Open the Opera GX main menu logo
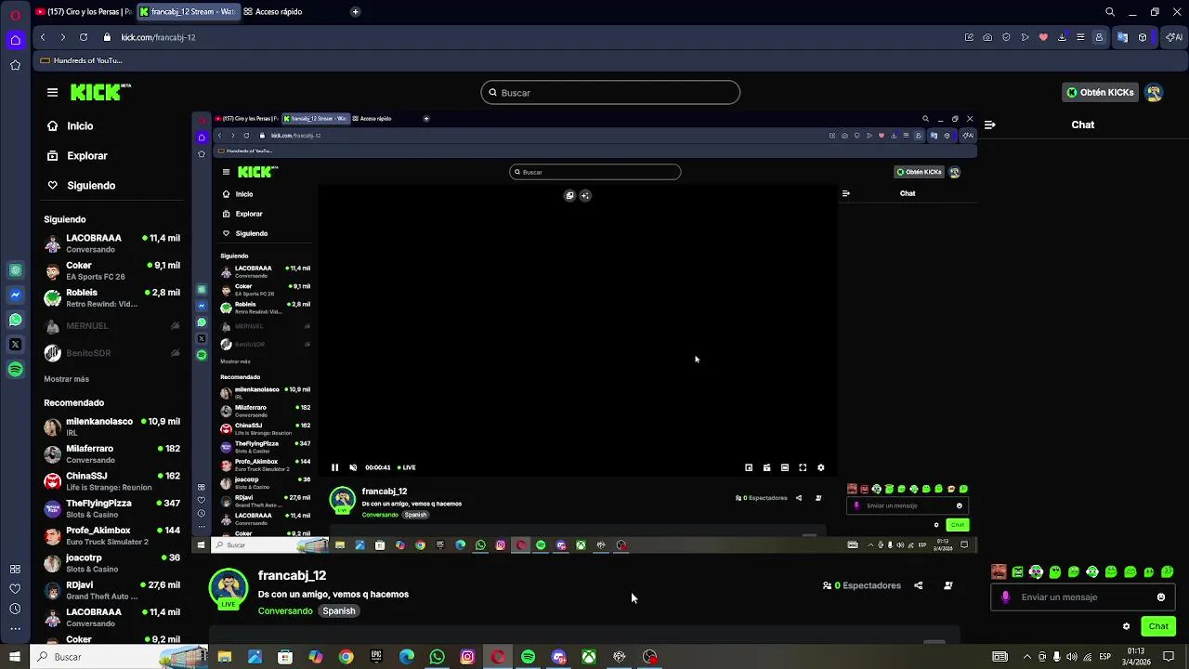The image size is (1189, 669). [15, 15]
